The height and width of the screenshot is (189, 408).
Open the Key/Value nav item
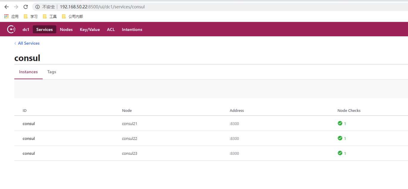(x=90, y=29)
